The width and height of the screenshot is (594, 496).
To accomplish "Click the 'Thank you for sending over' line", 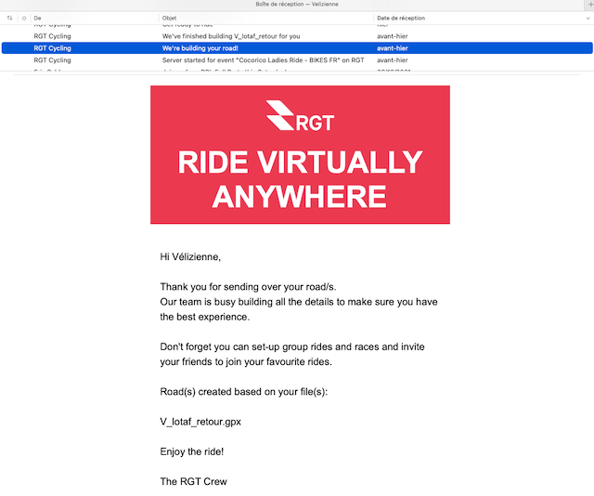I will [248, 287].
